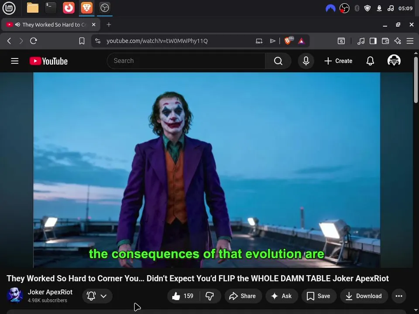419x314 pixels.
Task: Open a new browser tab
Action: (x=109, y=24)
